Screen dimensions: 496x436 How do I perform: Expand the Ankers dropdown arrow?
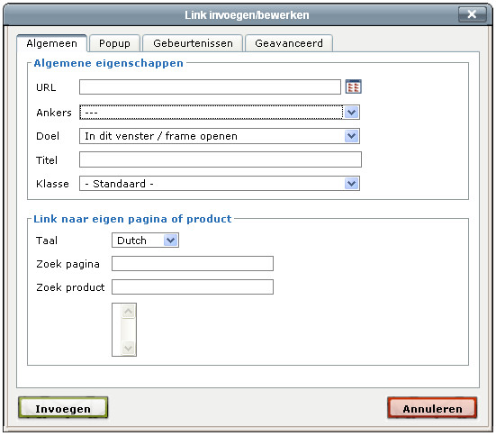coord(351,113)
